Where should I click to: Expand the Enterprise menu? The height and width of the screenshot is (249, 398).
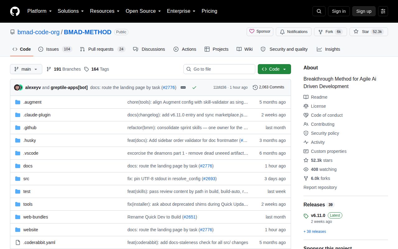(x=181, y=11)
